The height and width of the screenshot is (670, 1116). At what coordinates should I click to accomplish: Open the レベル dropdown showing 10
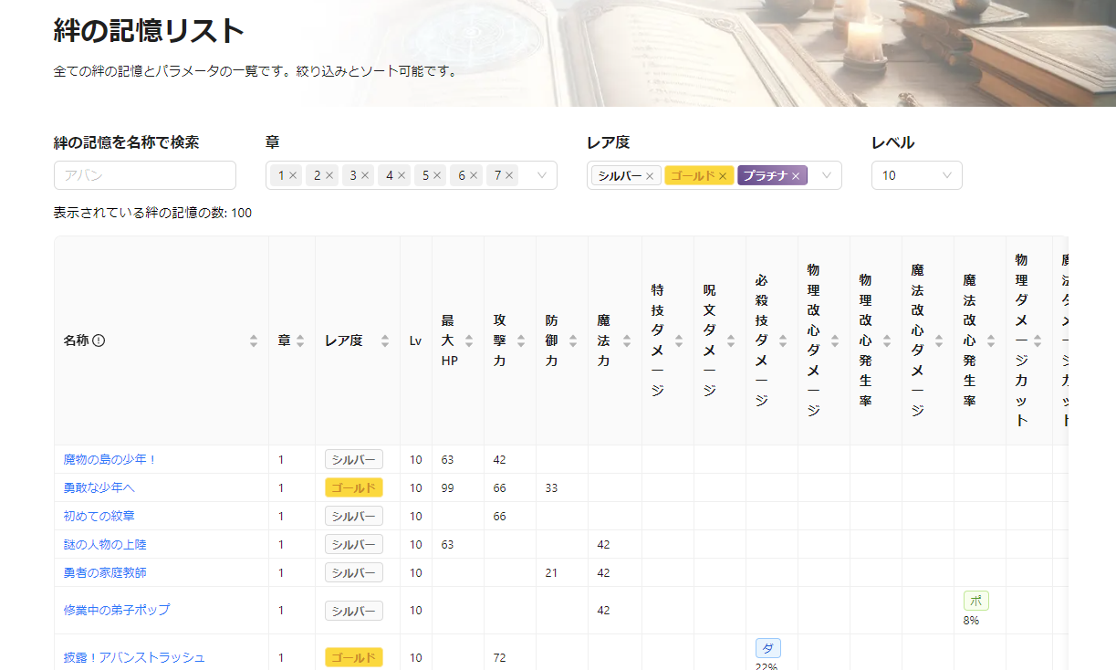point(917,175)
